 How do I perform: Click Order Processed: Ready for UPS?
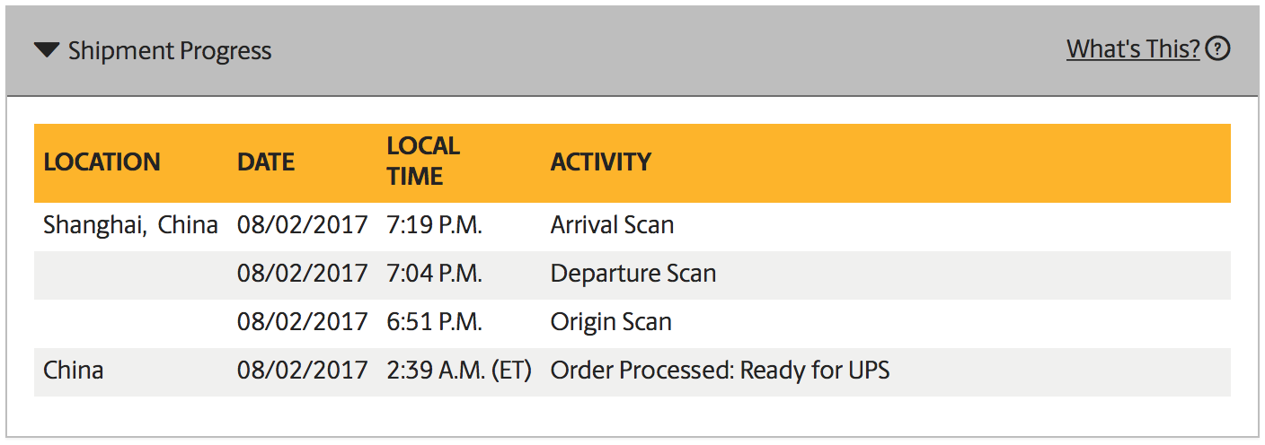tap(720, 371)
